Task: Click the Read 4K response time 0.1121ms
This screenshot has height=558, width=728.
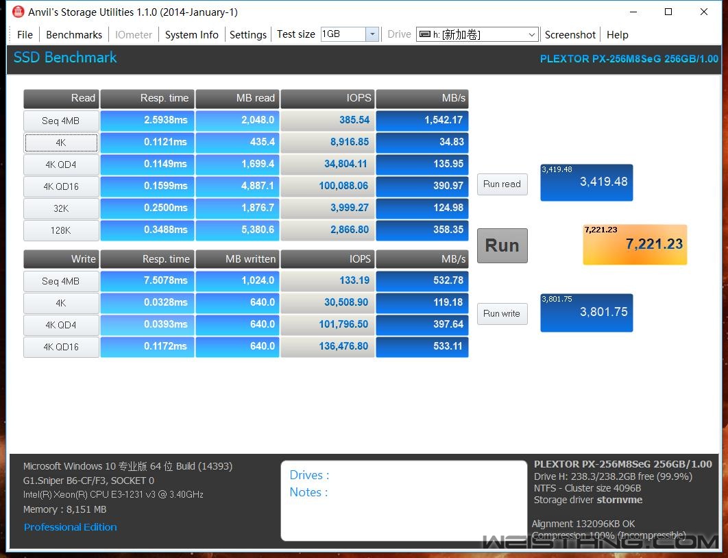Action: click(x=147, y=142)
